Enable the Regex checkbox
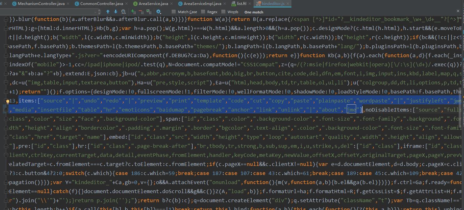This screenshot has height=210, width=464. (202, 12)
